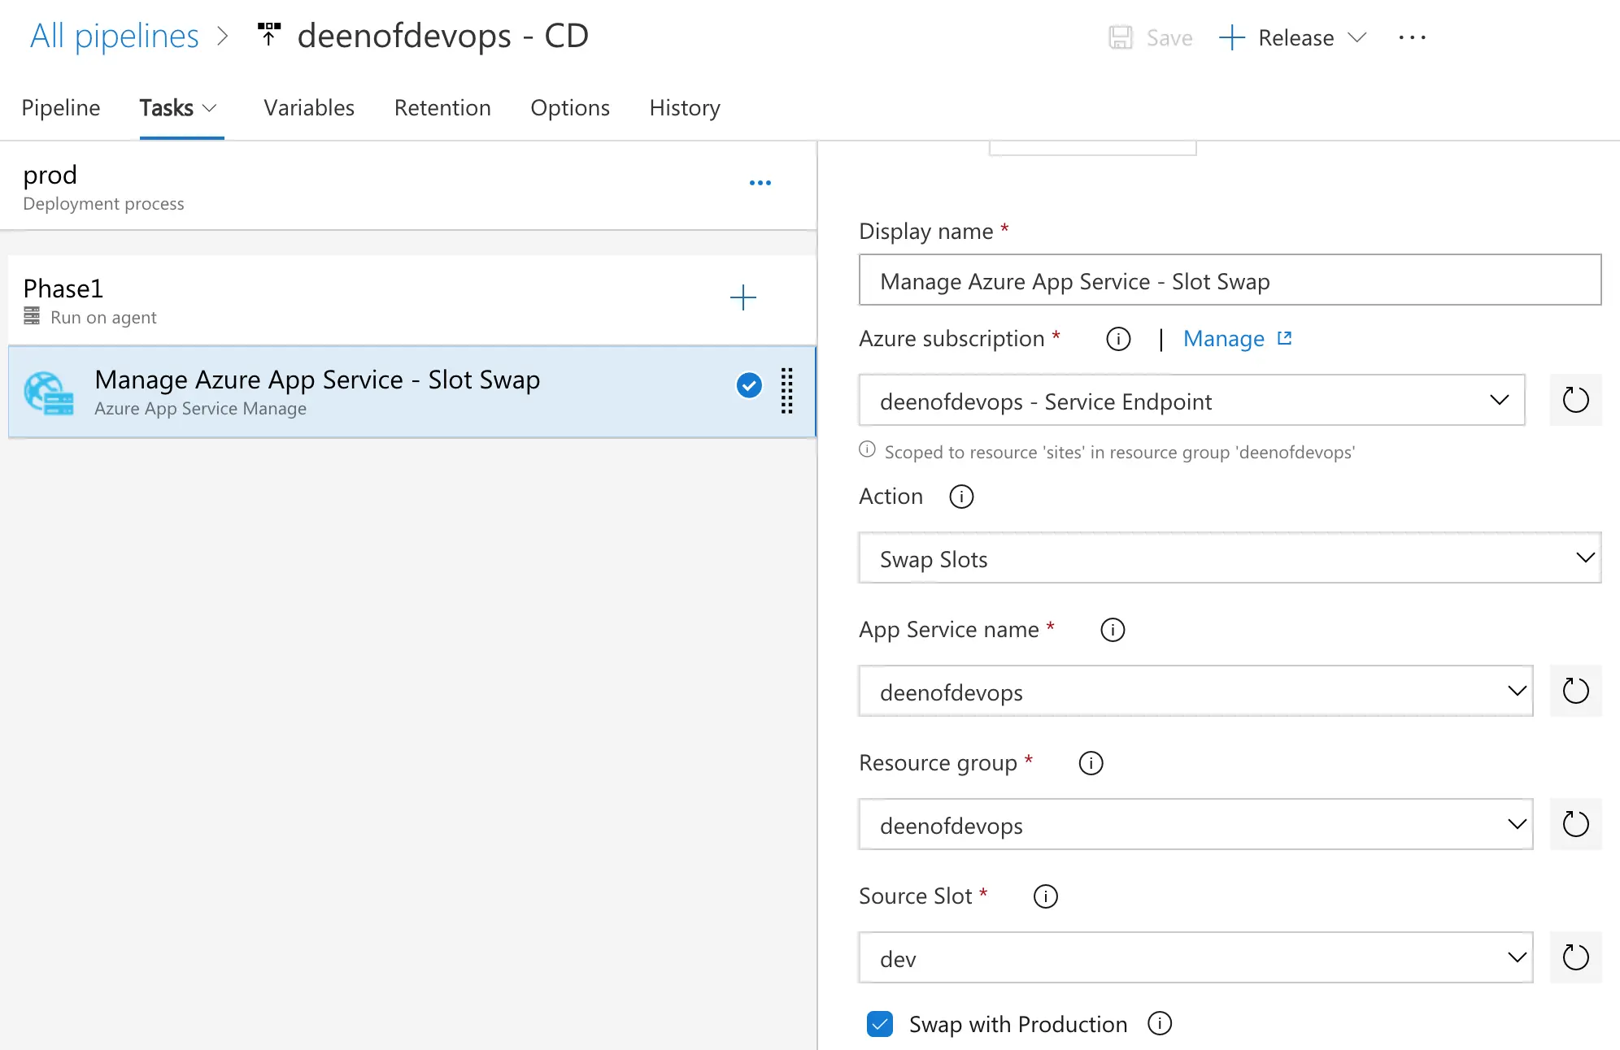Switch to the Variables tab
This screenshot has width=1620, height=1050.
(x=309, y=108)
